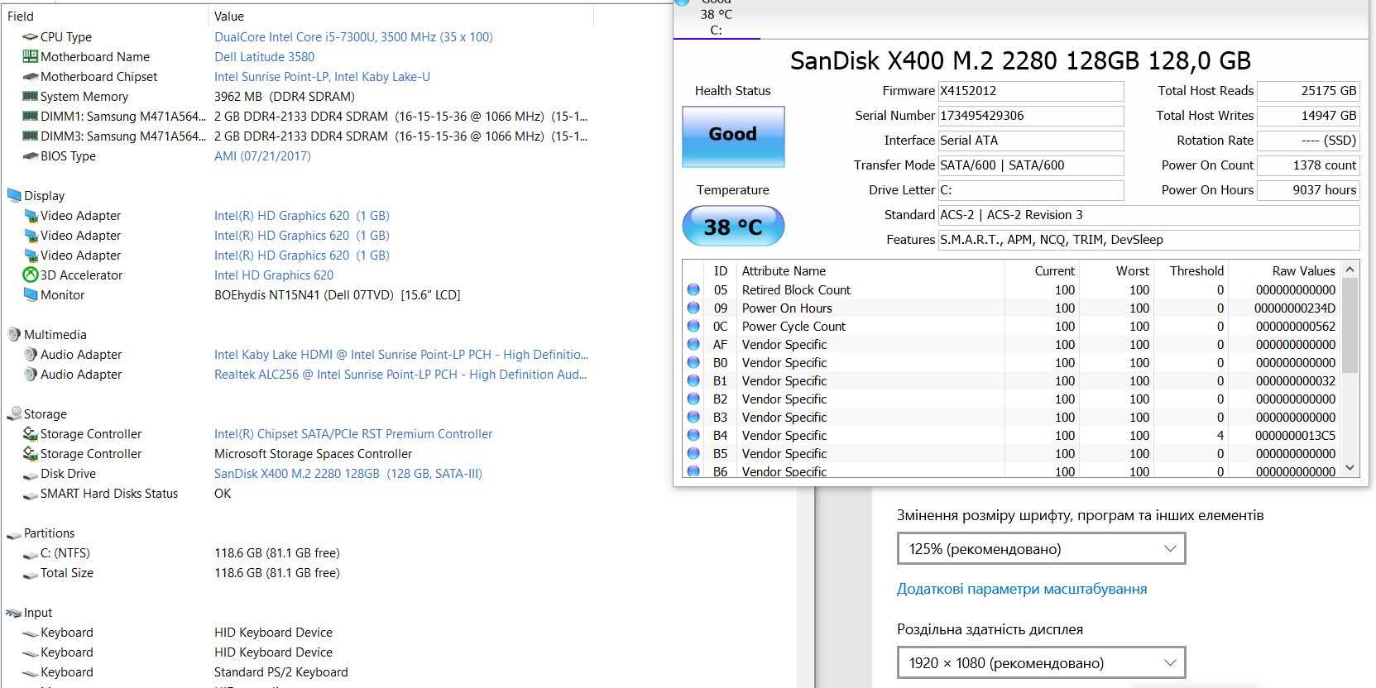Click the 3D Accelerator Xbox-style icon
The height and width of the screenshot is (688, 1376).
(x=31, y=275)
